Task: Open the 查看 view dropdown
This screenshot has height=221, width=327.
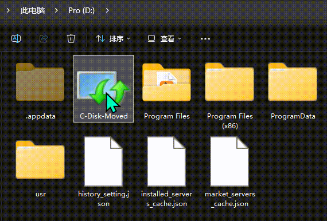Action: pyautogui.click(x=165, y=39)
